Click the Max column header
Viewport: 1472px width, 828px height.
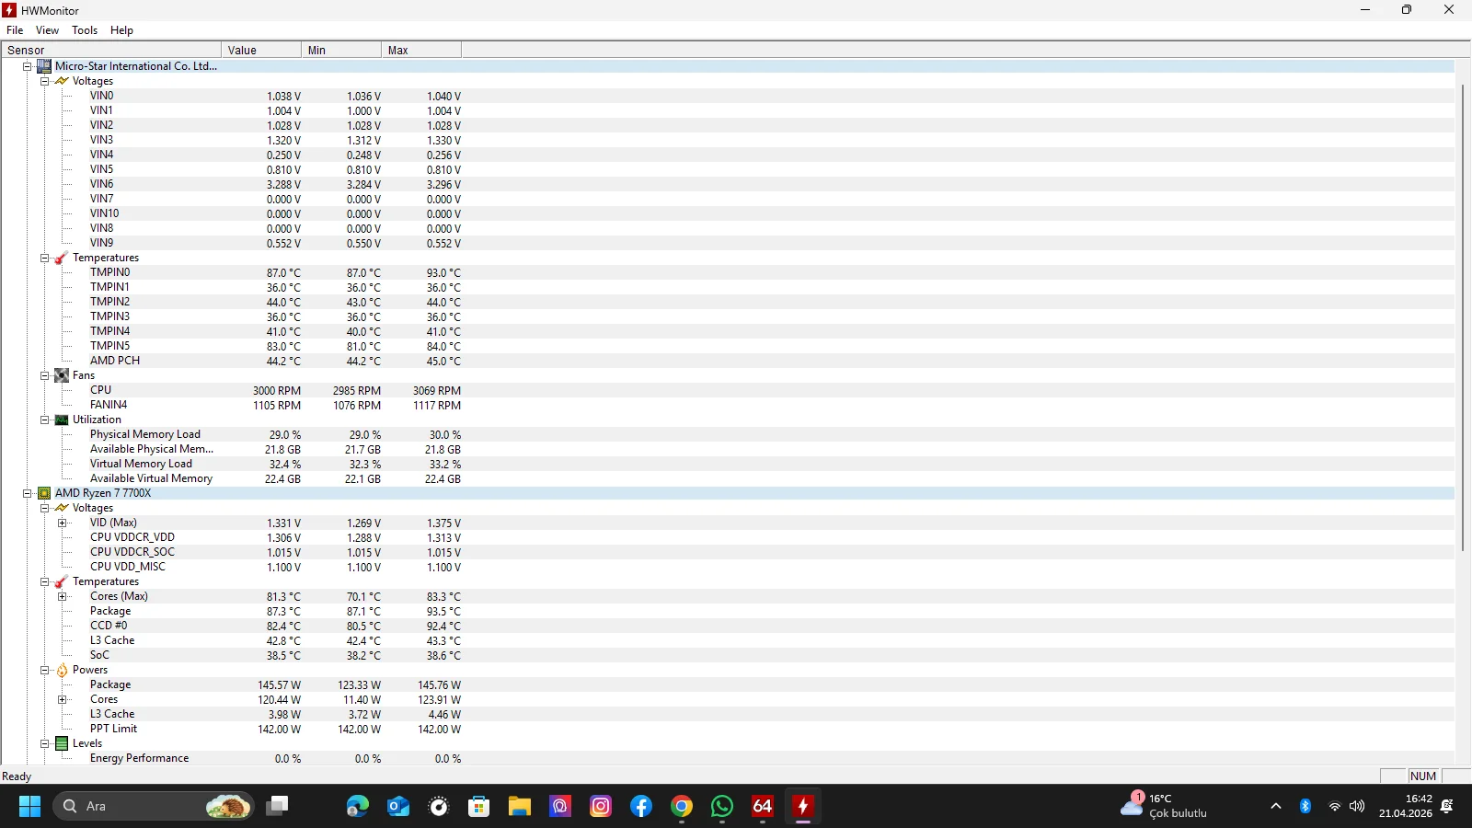[421, 50]
